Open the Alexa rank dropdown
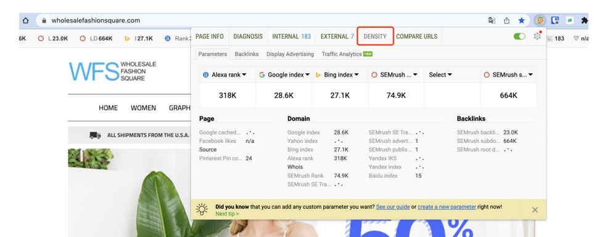 [x=225, y=75]
